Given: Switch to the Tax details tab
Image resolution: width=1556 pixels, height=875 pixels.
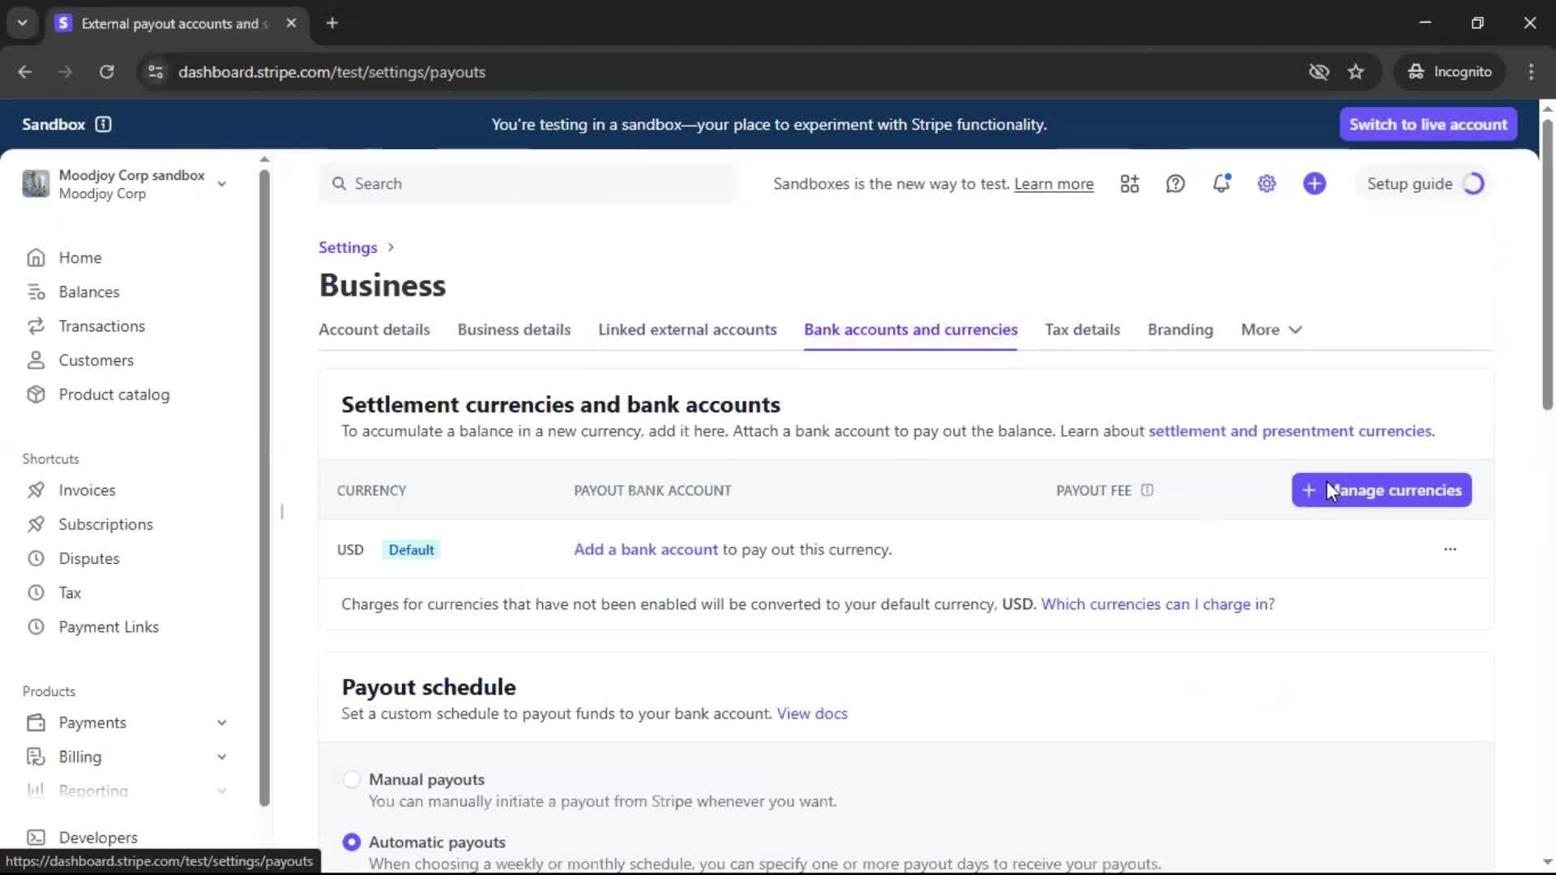Looking at the screenshot, I should pos(1082,330).
